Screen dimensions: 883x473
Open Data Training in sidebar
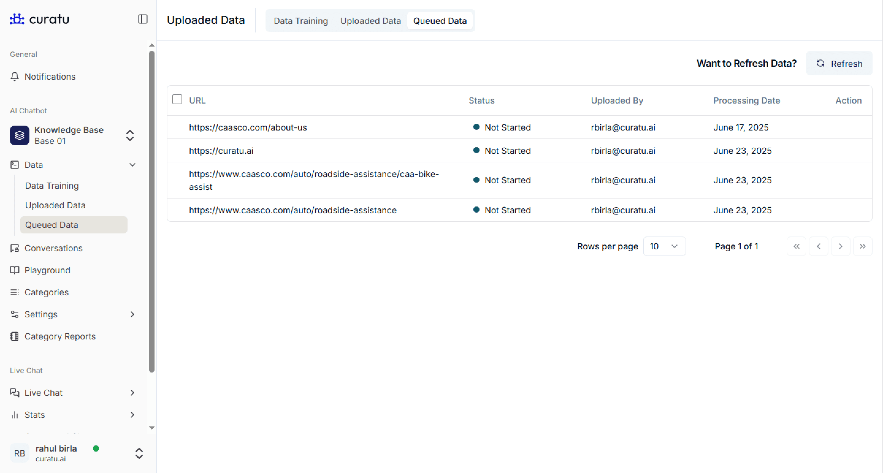click(52, 186)
